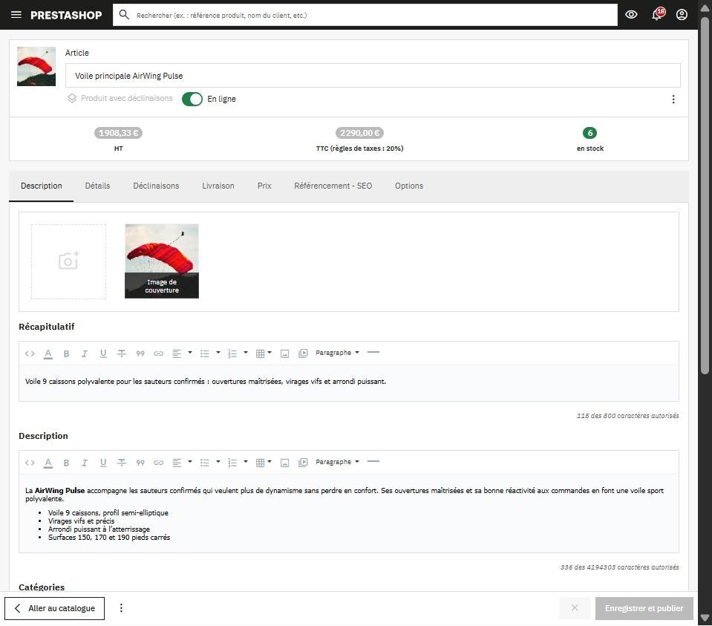Screen dimensions: 712x626
Task: Insert media in Description editor
Action: tap(303, 463)
